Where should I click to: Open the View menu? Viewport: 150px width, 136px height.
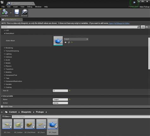(x=22, y=7)
